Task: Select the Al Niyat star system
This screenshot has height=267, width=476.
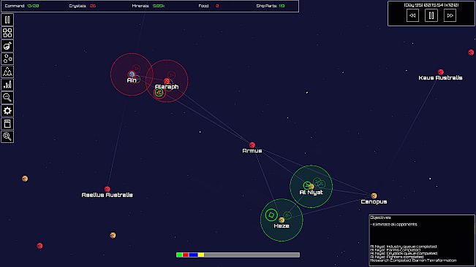Action: [x=311, y=187]
